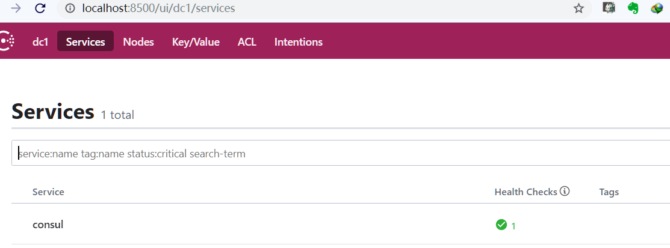Open the Evernote elephant extension
This screenshot has width=670, height=248.
pos(633,8)
